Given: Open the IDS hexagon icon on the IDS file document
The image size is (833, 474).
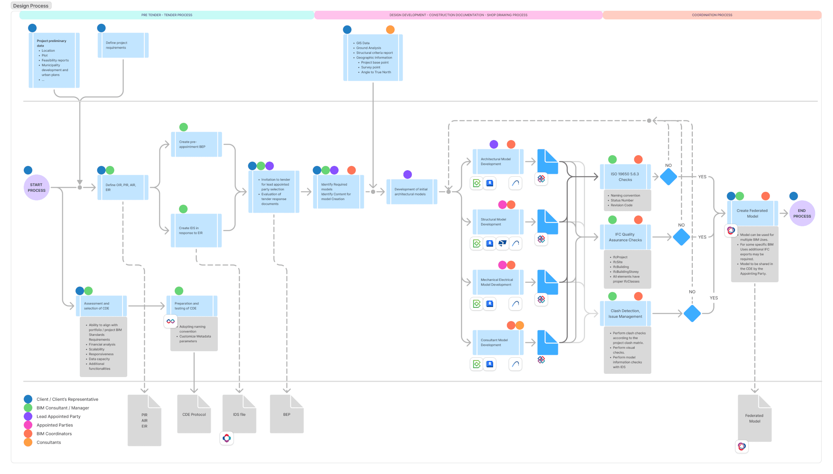Looking at the screenshot, I should 227,438.
